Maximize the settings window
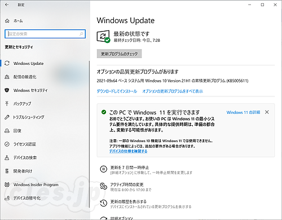 (262, 5)
